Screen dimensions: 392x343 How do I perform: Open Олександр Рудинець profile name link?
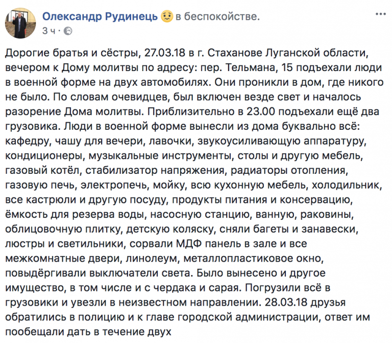[x=100, y=16]
